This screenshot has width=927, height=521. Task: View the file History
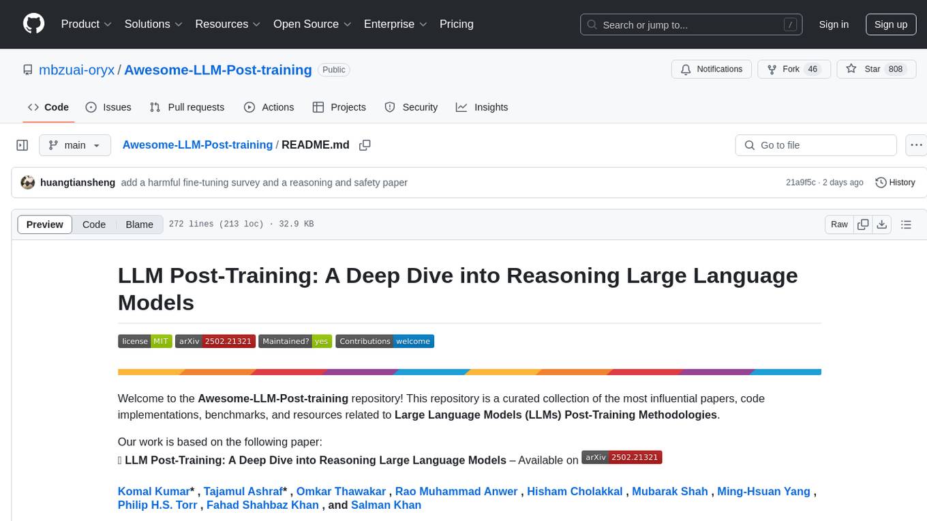pos(895,183)
